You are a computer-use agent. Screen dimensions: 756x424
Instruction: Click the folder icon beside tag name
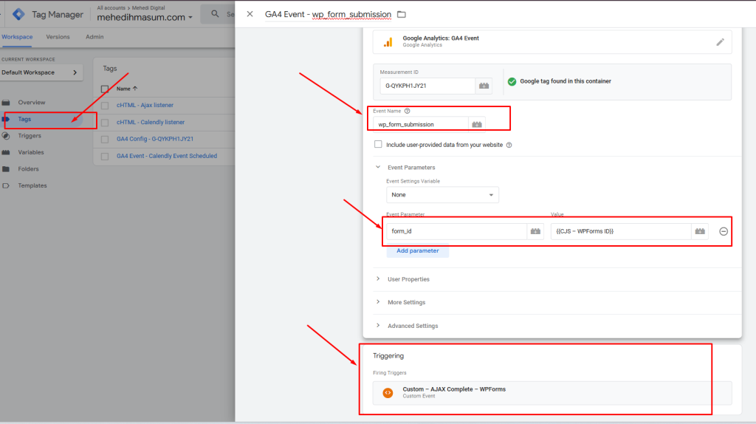[401, 15]
